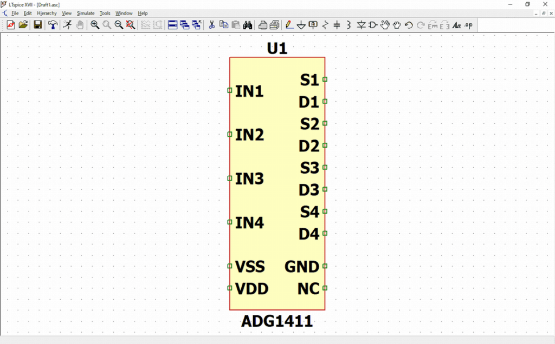The height and width of the screenshot is (344, 555).
Task: Open the View menu
Action: coord(67,13)
